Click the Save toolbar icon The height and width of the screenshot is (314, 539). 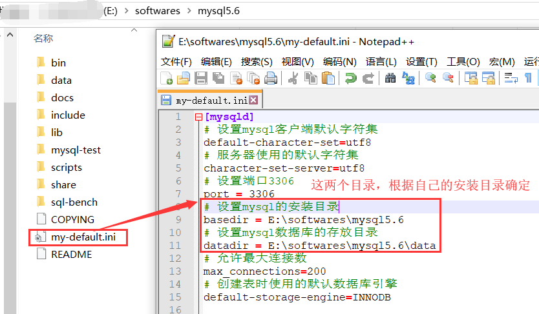201,78
